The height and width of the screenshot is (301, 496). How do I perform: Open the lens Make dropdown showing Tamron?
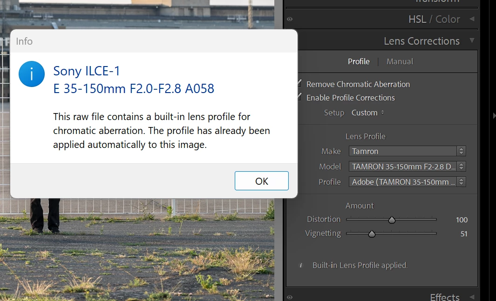point(407,151)
